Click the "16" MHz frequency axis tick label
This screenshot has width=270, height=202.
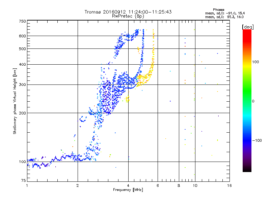[230, 186]
